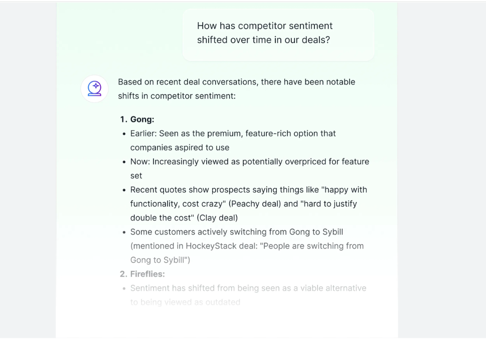The height and width of the screenshot is (340, 486).
Task: Click the word 'set' under overpriced bullet
Action: [x=136, y=176]
